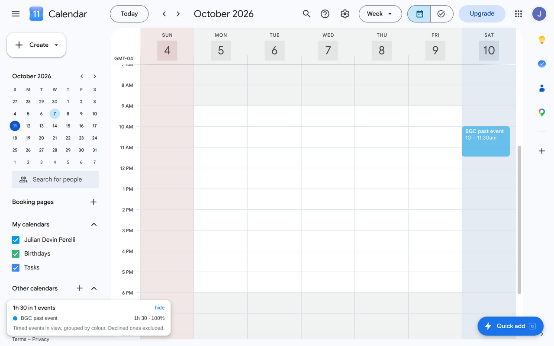The width and height of the screenshot is (554, 346).
Task: Open the Google apps grid
Action: tap(519, 14)
